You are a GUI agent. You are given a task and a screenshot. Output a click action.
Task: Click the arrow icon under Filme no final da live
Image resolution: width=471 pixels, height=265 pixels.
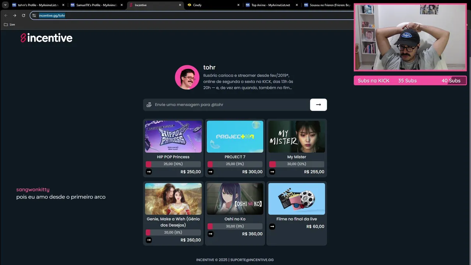272,226
